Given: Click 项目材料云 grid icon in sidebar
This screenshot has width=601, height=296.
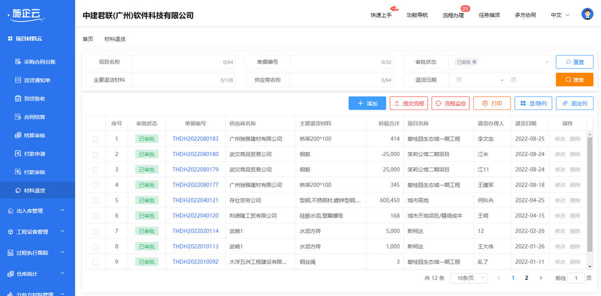Looking at the screenshot, I should (10, 38).
